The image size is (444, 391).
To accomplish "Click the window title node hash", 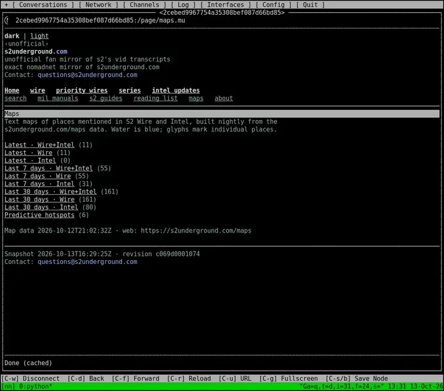I will [x=222, y=13].
